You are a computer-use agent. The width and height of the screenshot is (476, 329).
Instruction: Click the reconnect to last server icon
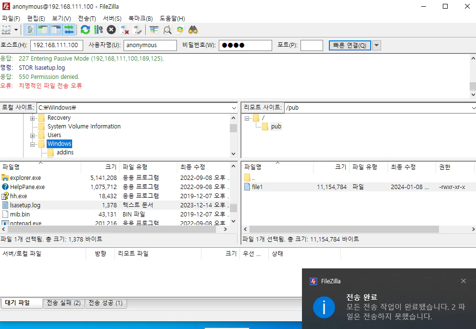pos(138,30)
